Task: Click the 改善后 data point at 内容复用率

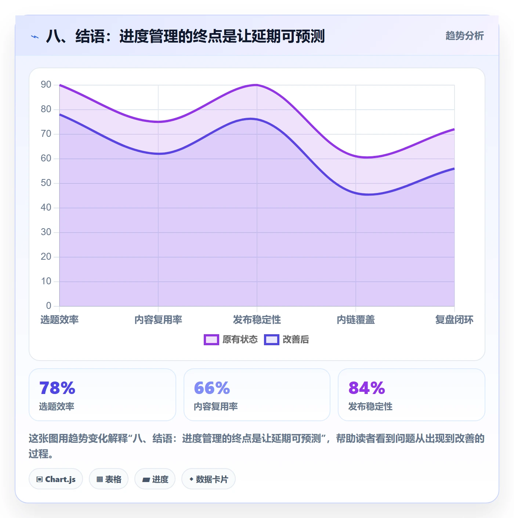Action: [158, 154]
